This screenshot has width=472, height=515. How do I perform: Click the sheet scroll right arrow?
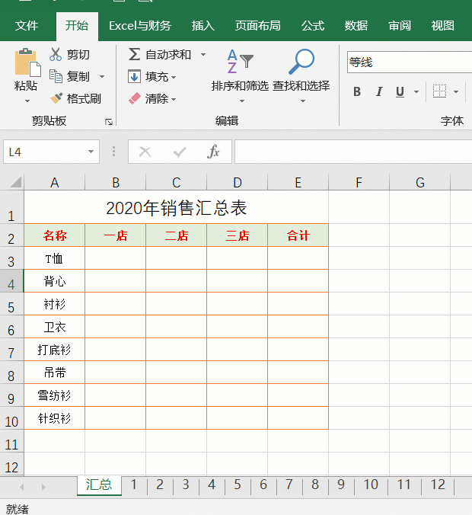[43, 487]
